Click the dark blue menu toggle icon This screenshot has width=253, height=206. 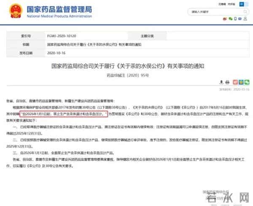(x=242, y=4)
